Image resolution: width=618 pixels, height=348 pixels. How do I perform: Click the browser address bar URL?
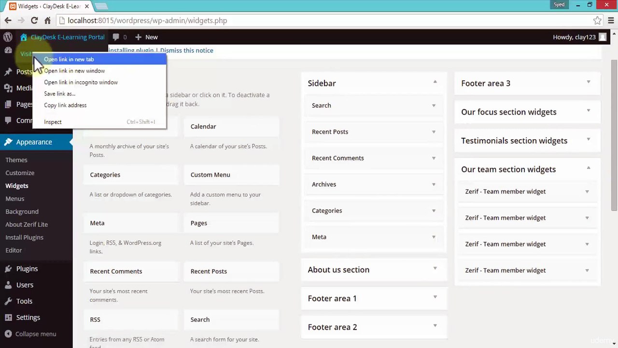click(x=147, y=20)
